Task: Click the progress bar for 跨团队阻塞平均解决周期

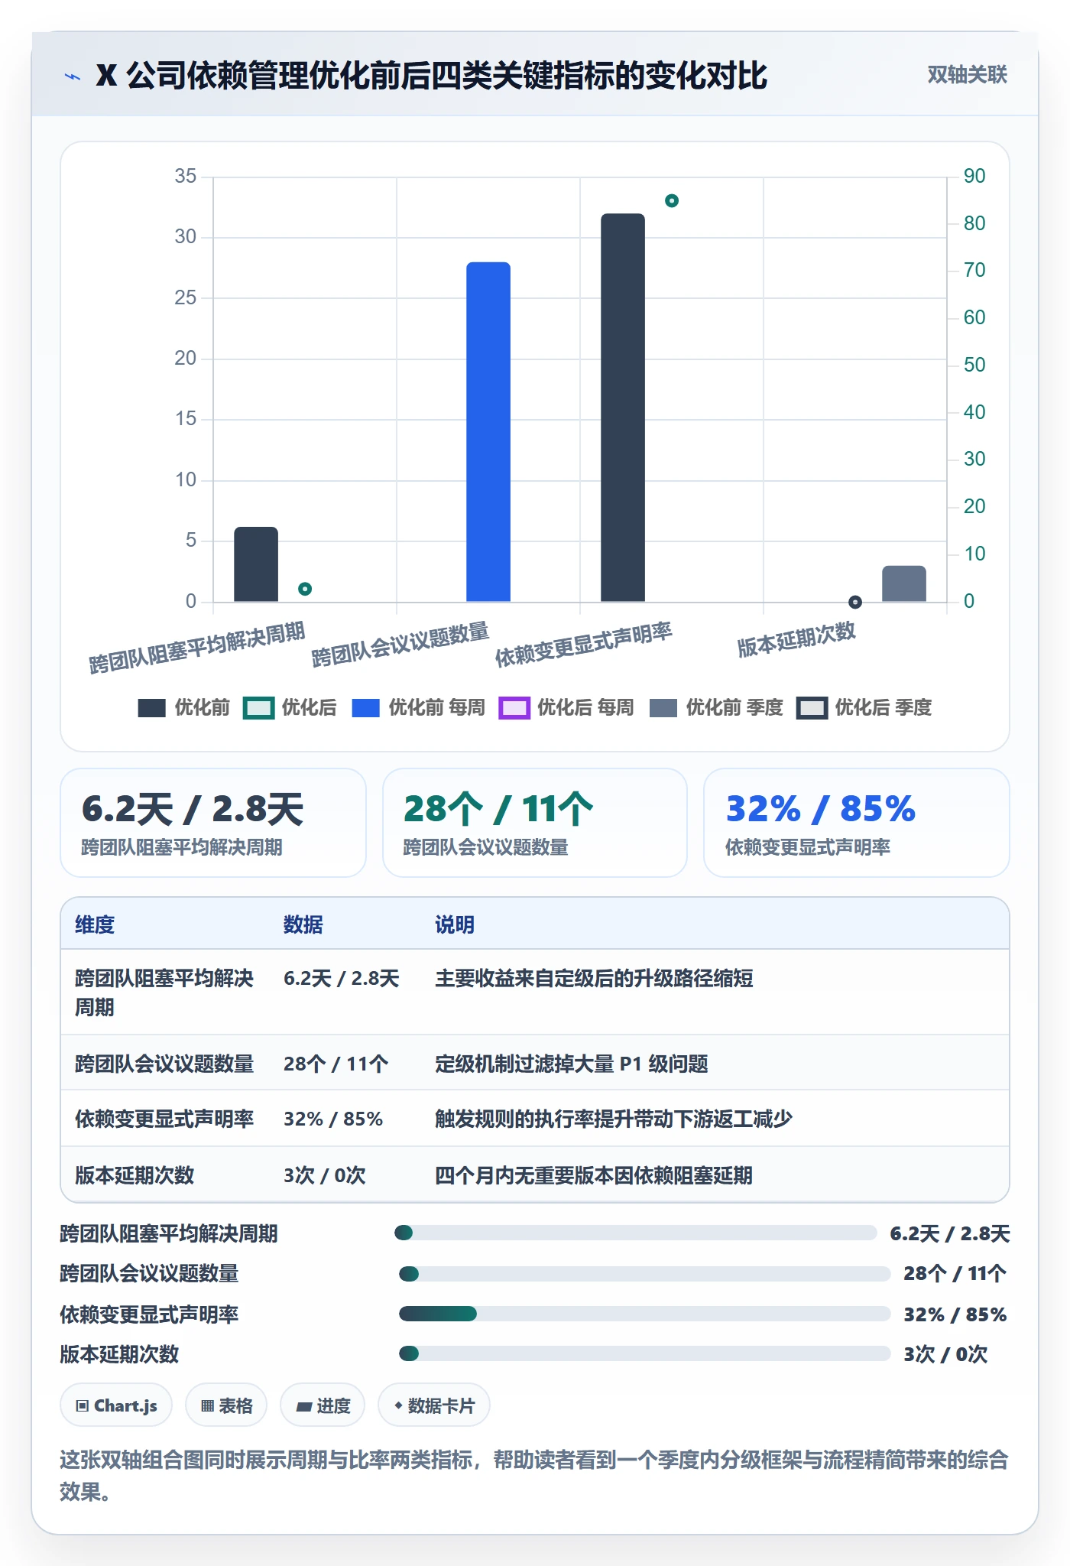Action: tap(635, 1233)
